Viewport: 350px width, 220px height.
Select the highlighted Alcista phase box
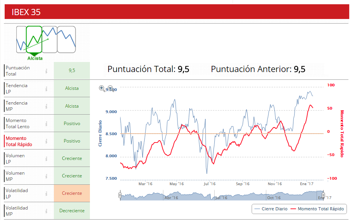pyautogui.click(x=34, y=40)
